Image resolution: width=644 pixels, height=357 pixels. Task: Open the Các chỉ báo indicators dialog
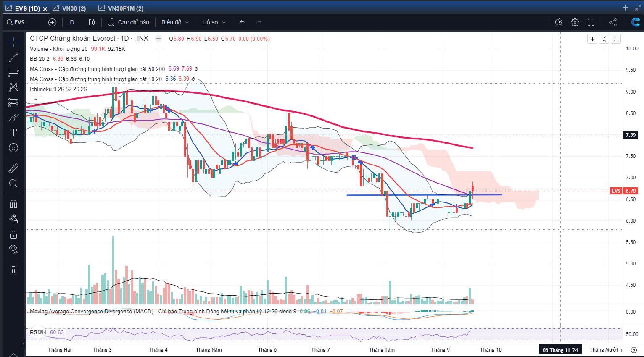[129, 22]
